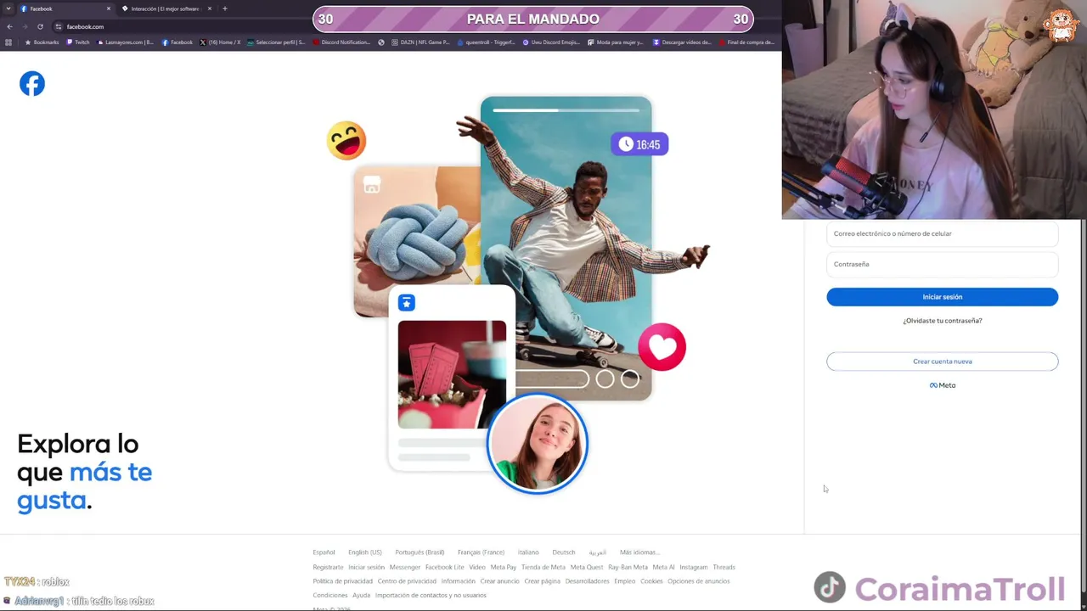Open the Messenger footer link
Screen dimensions: 1087x611
click(x=405, y=567)
